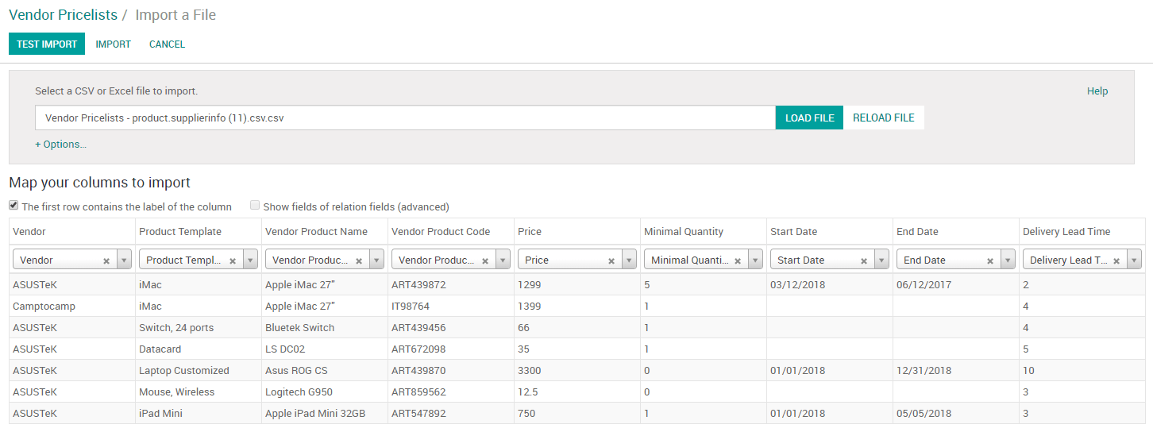Expand the Delivery Lead Time dropdown

(1134, 260)
